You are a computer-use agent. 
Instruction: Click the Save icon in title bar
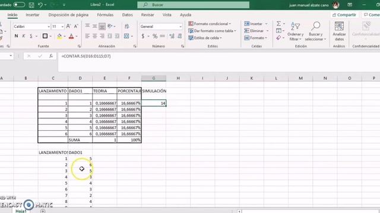[31, 5]
